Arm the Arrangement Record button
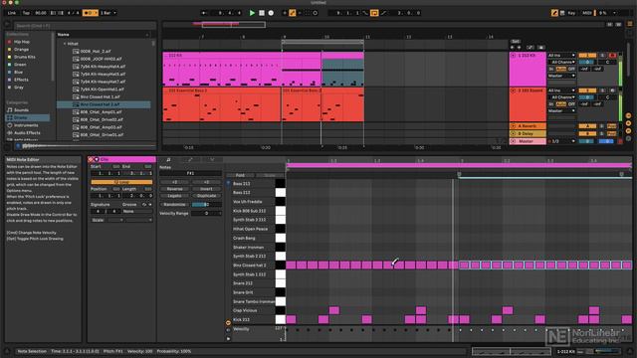 [271, 13]
